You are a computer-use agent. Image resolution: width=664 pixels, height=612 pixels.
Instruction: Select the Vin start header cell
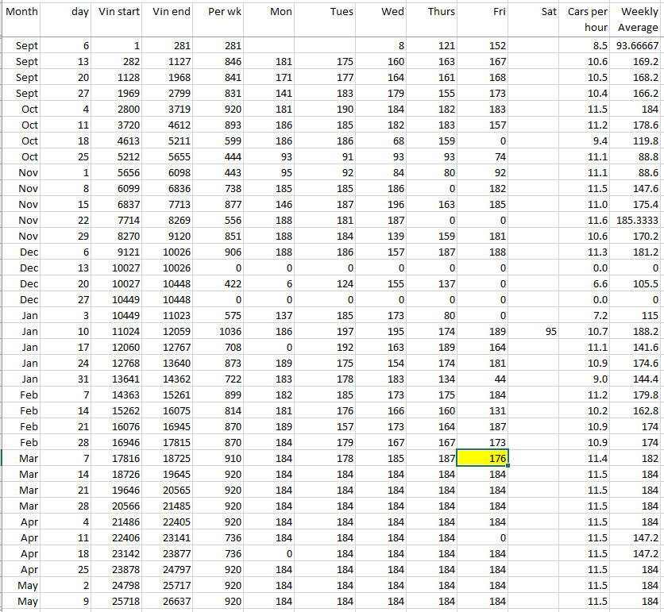pos(119,12)
